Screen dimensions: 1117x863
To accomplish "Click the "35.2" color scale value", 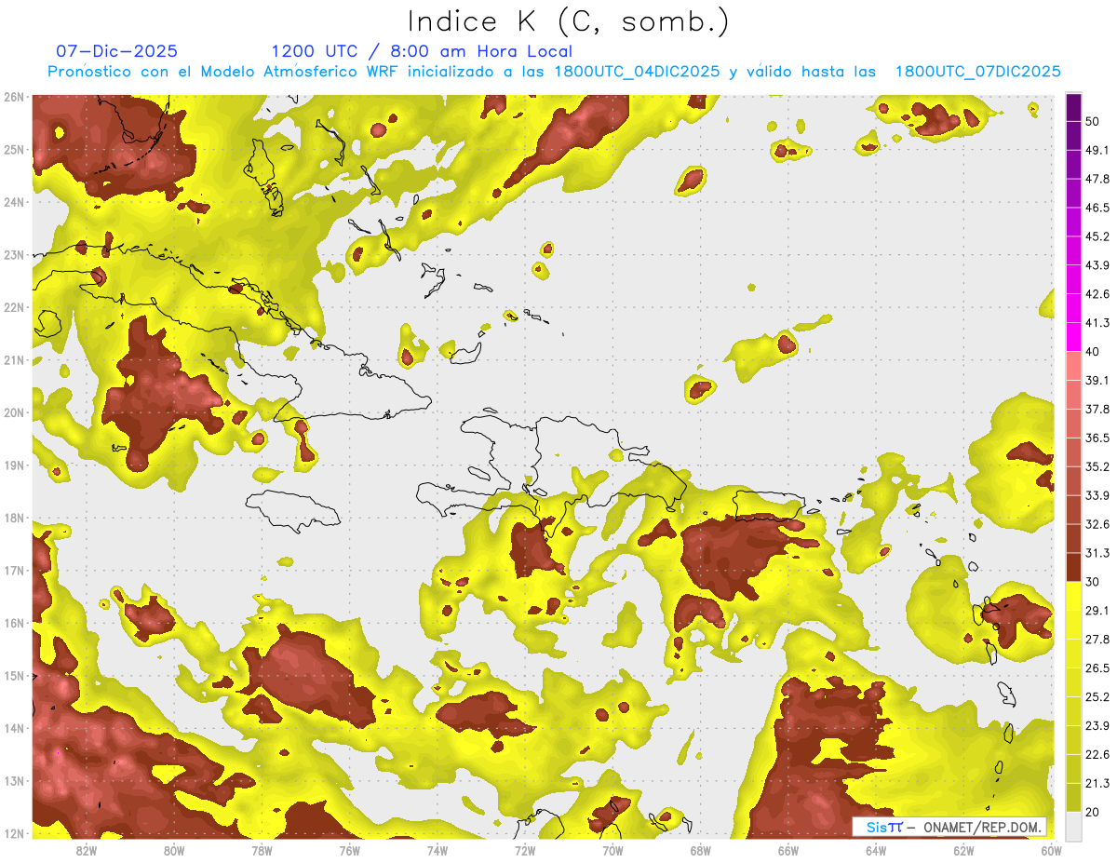I will tap(1097, 466).
